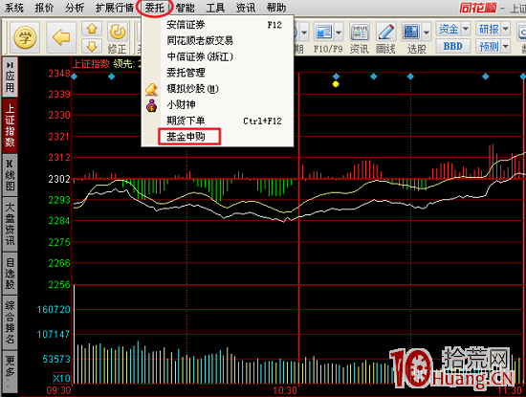Screen dimensions: 526x397
Task: Open the 智能 menu
Action: point(185,8)
